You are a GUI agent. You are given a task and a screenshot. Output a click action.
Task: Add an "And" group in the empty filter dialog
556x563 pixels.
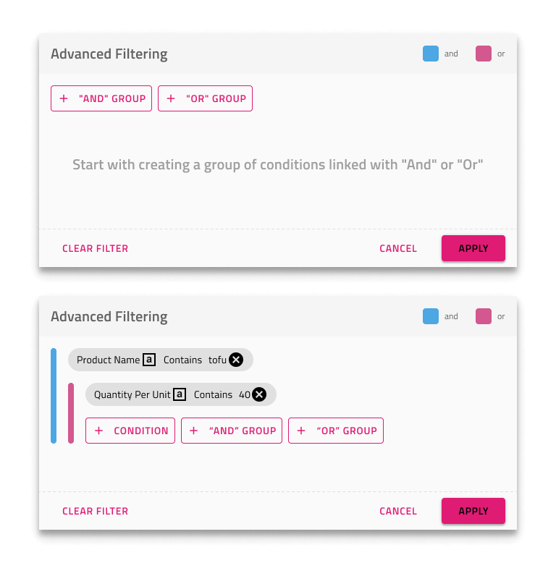pos(101,98)
